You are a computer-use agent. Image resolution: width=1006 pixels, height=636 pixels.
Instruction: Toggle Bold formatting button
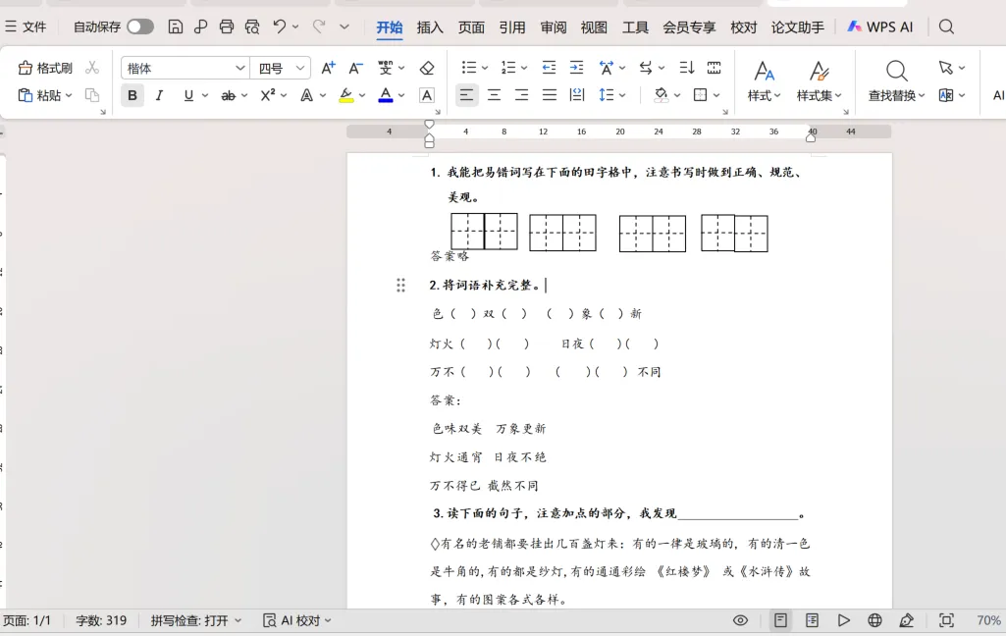[x=132, y=95]
